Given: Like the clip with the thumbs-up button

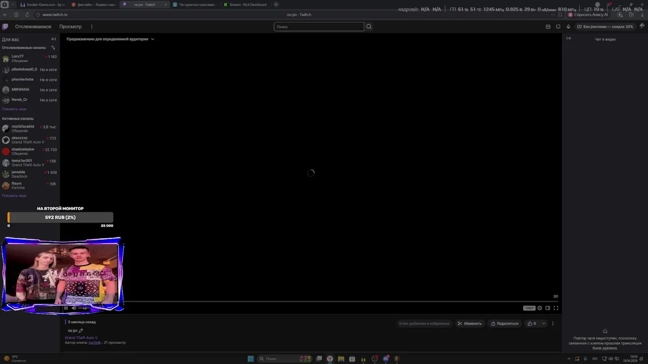Looking at the screenshot, I should (x=532, y=324).
